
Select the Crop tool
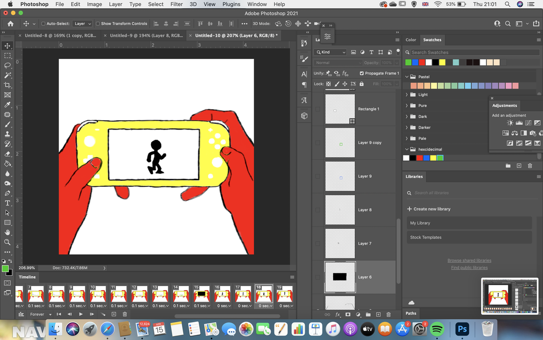[7, 85]
